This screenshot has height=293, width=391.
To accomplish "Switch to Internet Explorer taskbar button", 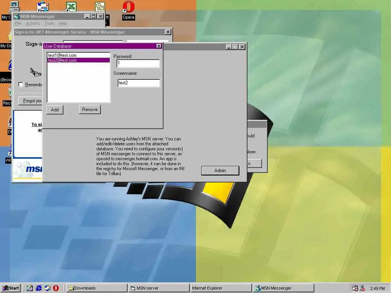I will [x=221, y=288].
